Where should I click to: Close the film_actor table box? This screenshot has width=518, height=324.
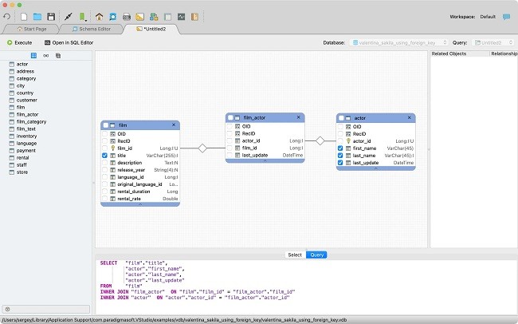pyautogui.click(x=299, y=117)
